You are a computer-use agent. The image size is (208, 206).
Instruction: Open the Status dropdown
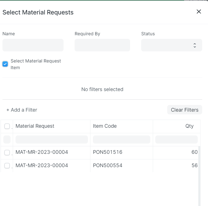(171, 45)
